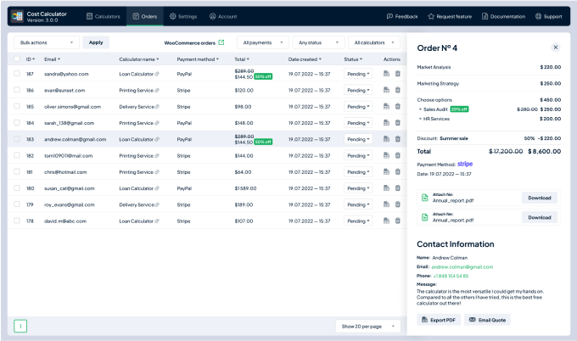
Task: Click the details icon for order 180
Action: (386, 188)
